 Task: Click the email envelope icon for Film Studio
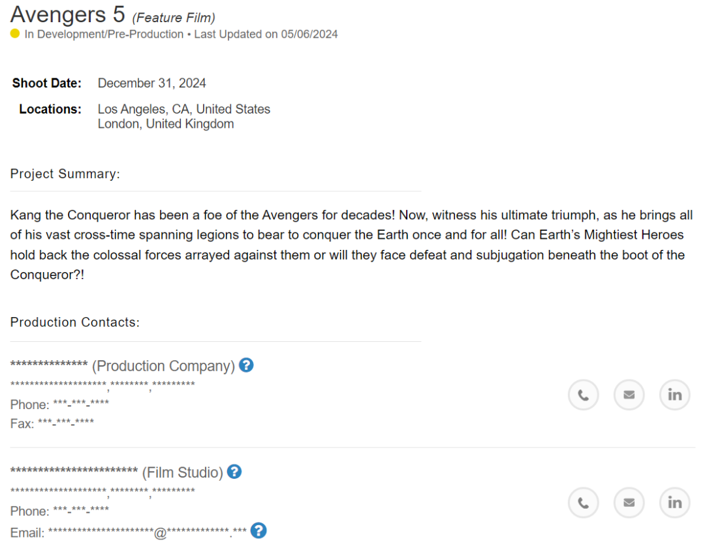629,502
